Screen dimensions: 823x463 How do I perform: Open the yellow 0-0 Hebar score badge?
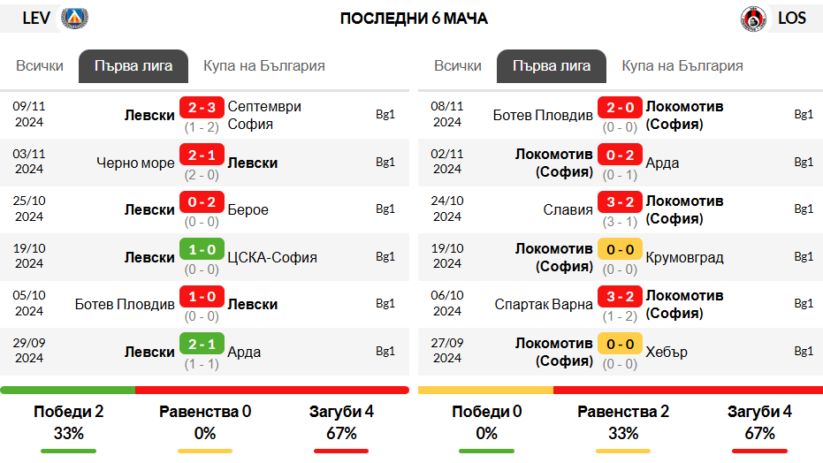point(620,344)
